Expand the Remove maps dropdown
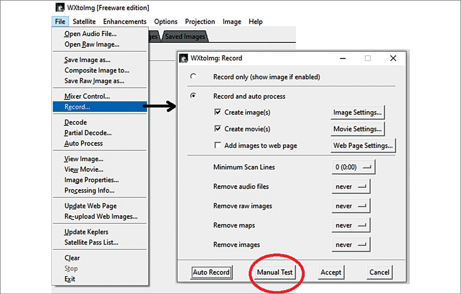Screen dimensions: 461x294 pyautogui.click(x=351, y=225)
